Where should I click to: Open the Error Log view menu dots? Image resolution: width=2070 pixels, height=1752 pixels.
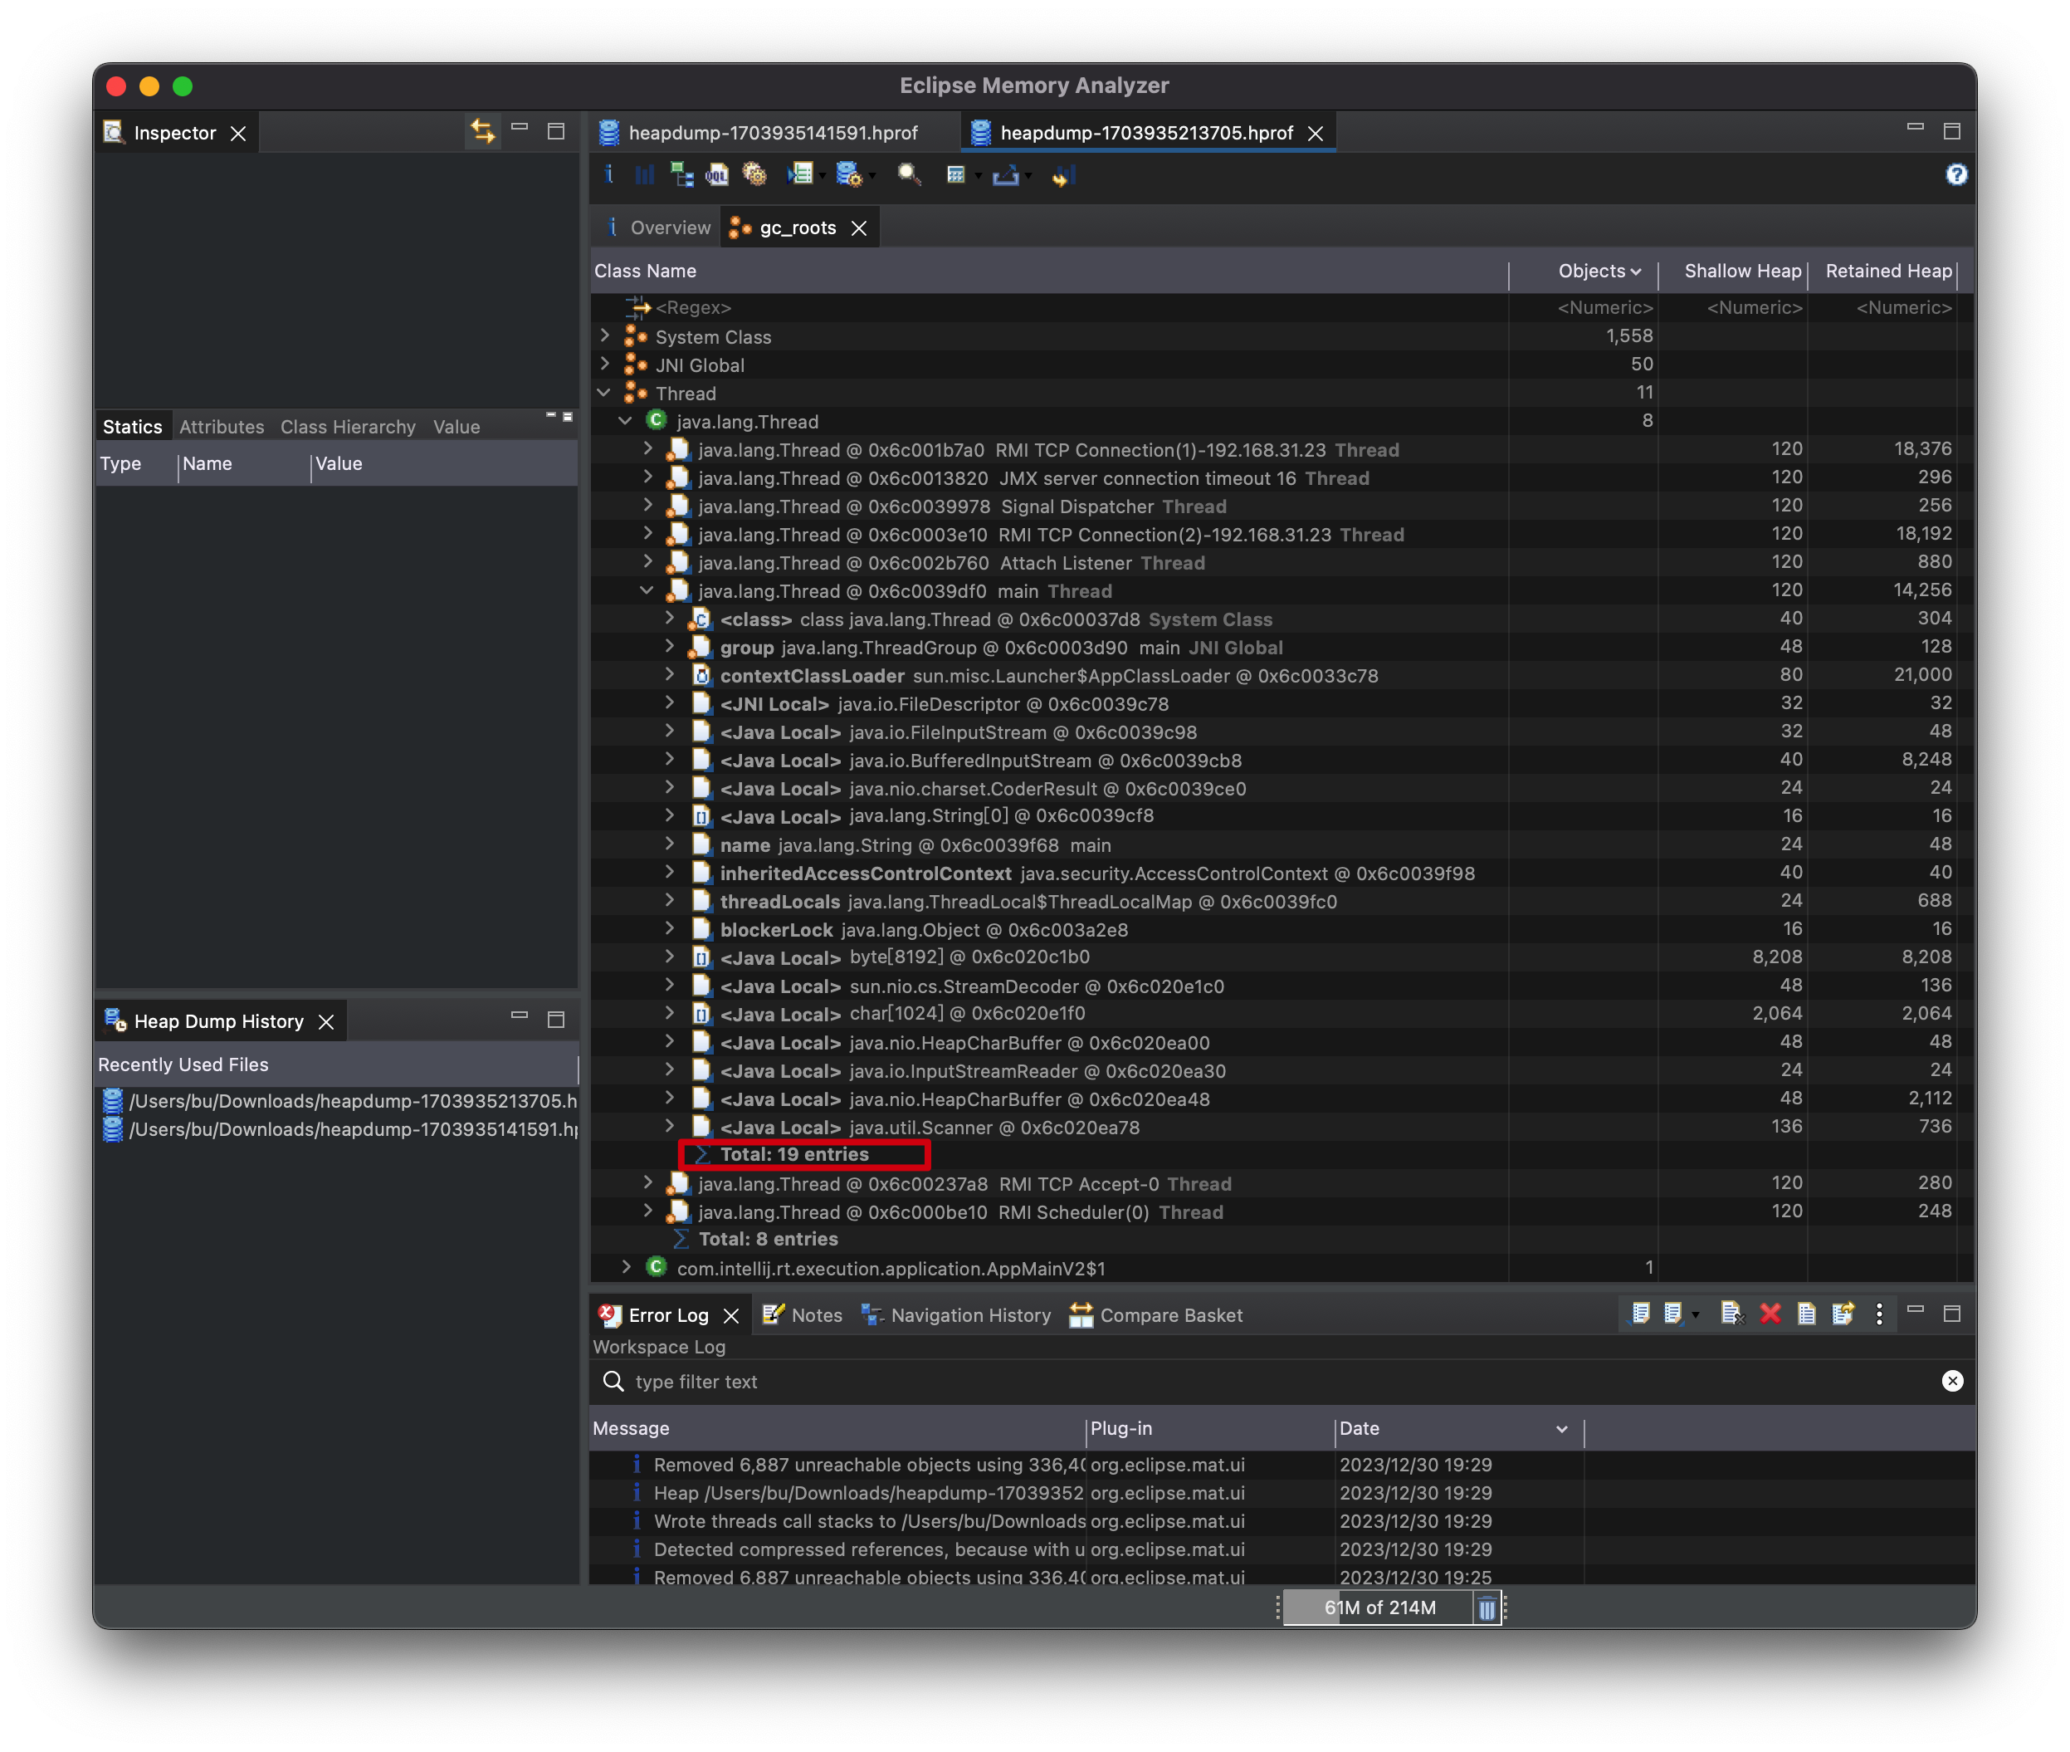[x=1879, y=1314]
